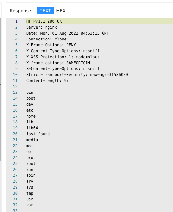Click line number 1 in the gutter
The width and height of the screenshot is (173, 212).
tap(16, 21)
